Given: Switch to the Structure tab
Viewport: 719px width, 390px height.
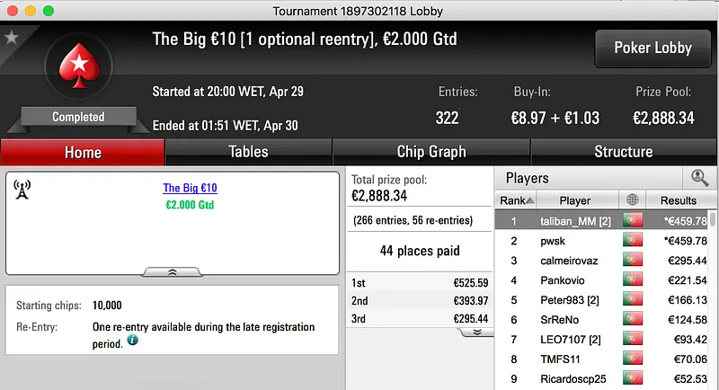Looking at the screenshot, I should [x=623, y=152].
